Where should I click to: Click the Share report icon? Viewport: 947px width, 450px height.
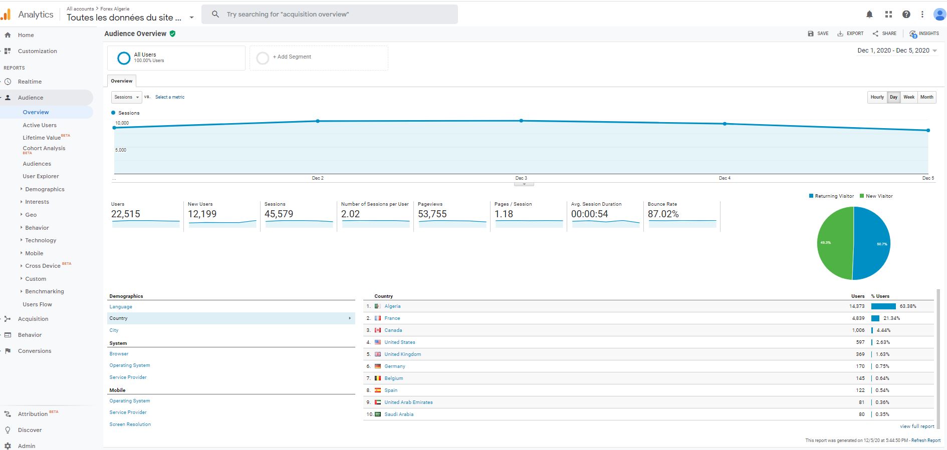click(x=875, y=34)
